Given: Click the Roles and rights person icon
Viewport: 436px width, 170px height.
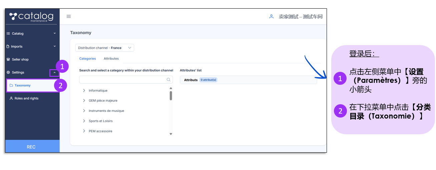Looking at the screenshot, I should (x=11, y=99).
